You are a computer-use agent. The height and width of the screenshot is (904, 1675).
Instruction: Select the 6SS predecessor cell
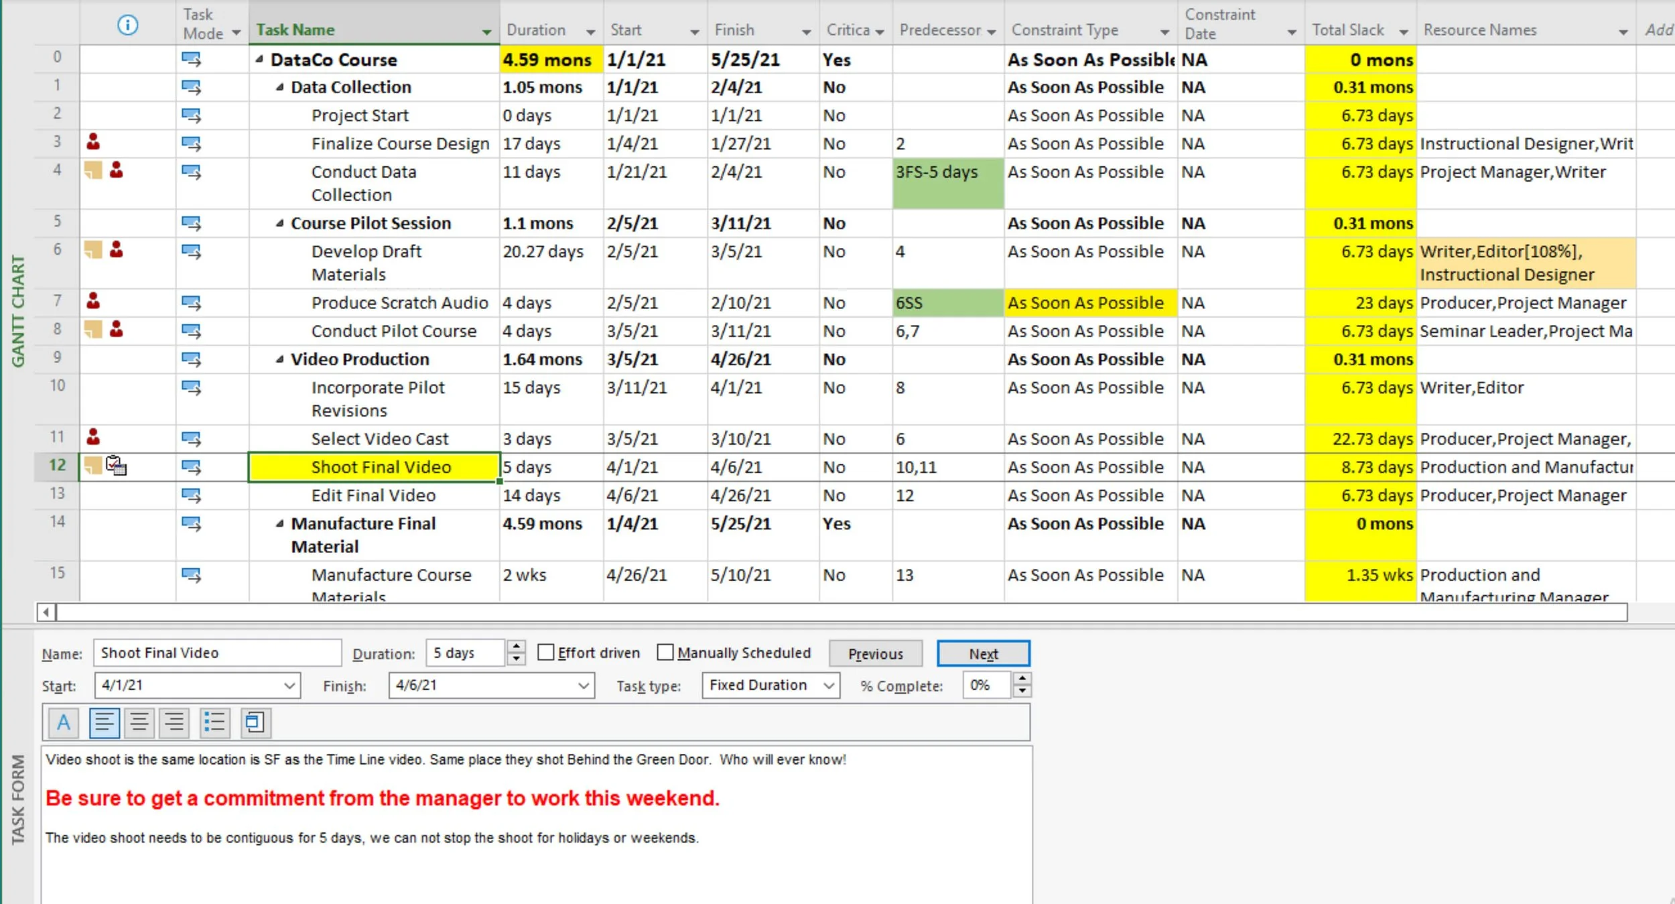948,303
